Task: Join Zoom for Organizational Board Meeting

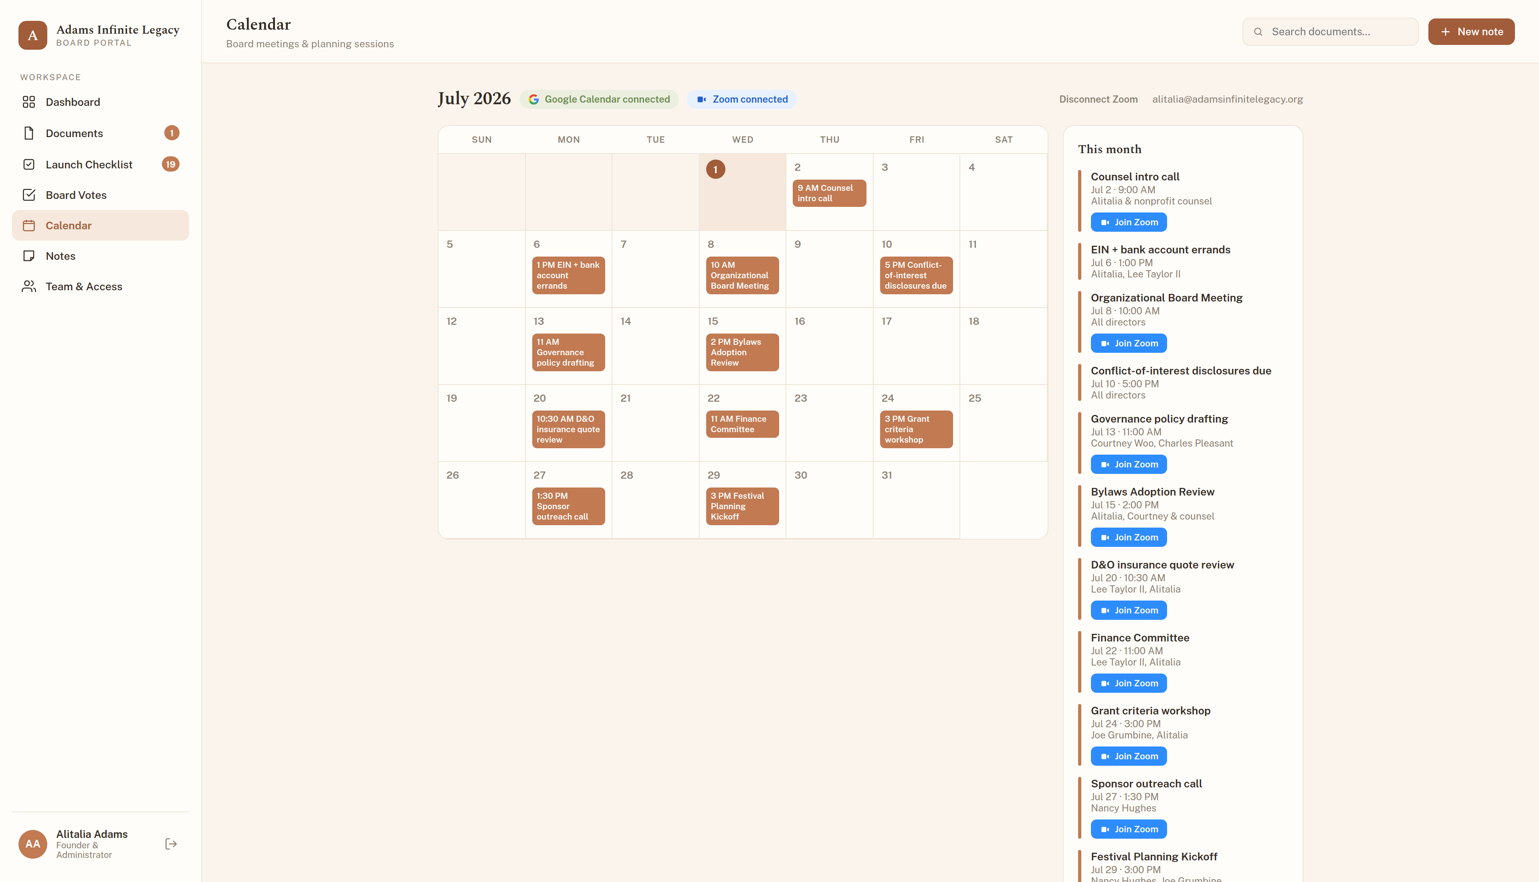Action: 1129,344
